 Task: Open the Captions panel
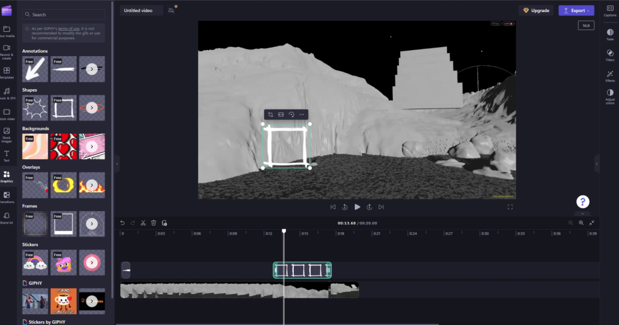[610, 11]
